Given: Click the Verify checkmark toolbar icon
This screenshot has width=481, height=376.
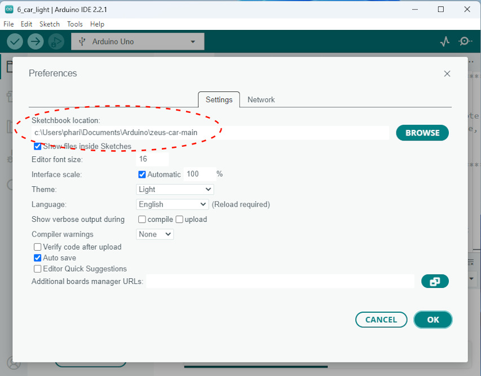Looking at the screenshot, I should [x=15, y=41].
